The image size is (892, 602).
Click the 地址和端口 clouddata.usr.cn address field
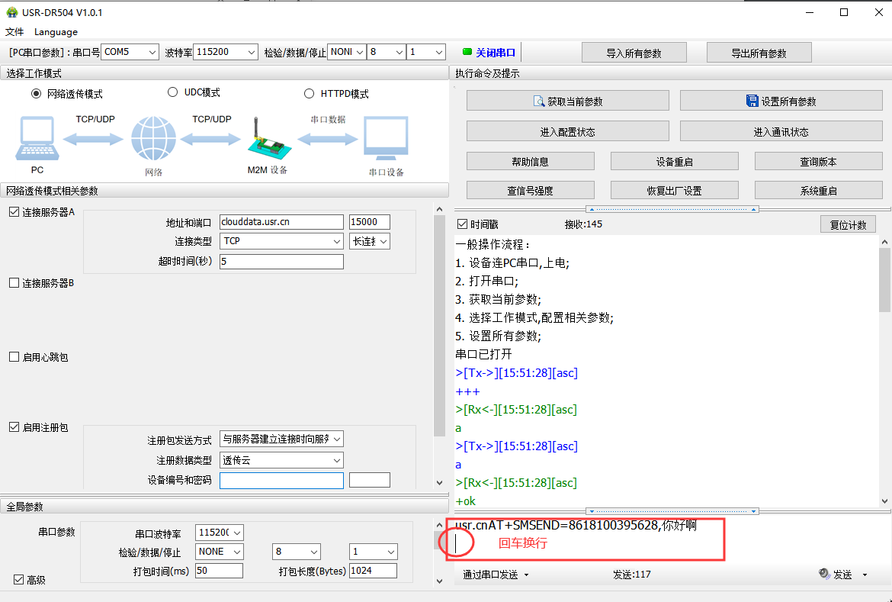pyautogui.click(x=281, y=222)
